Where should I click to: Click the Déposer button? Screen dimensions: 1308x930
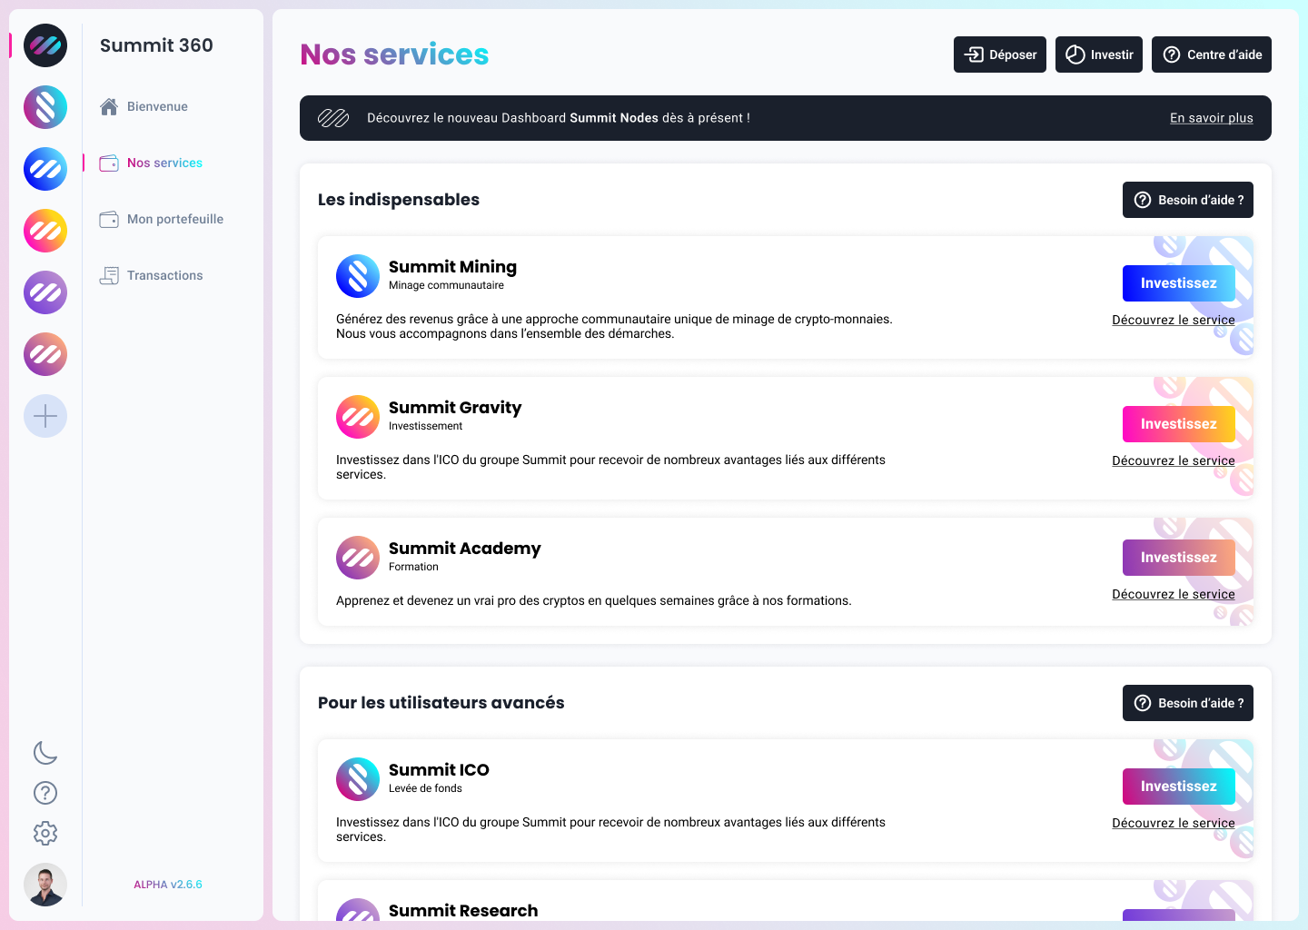pos(1000,54)
